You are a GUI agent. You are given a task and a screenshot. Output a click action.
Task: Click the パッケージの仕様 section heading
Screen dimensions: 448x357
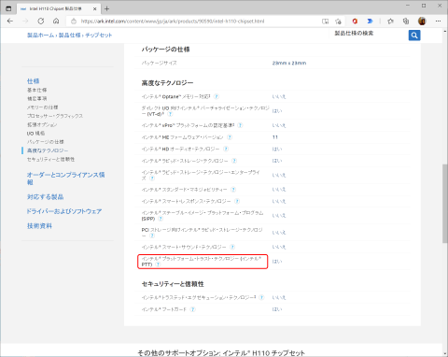pos(165,50)
